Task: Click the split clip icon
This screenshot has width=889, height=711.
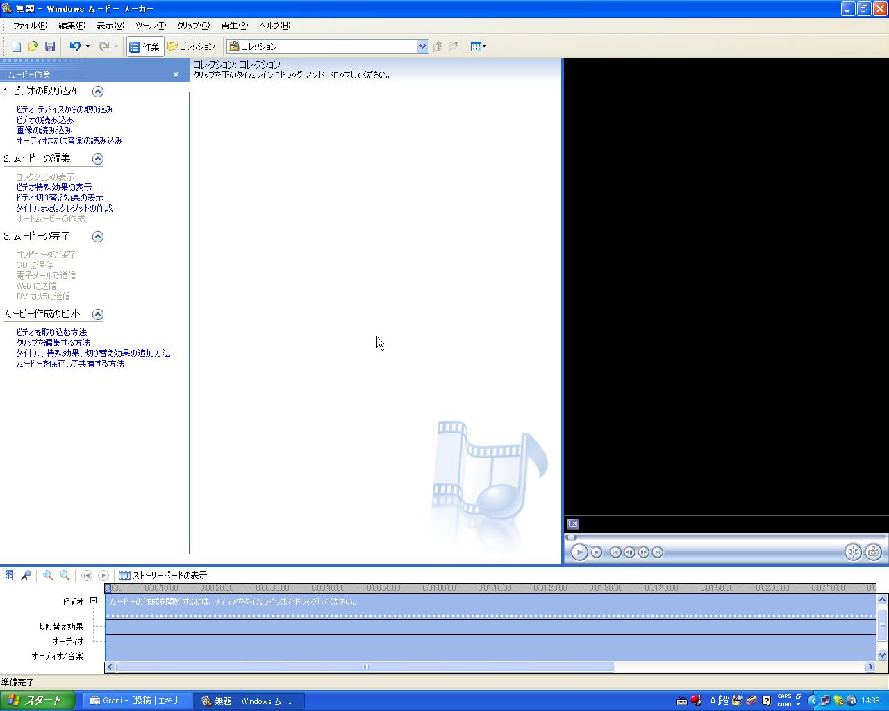Action: (x=853, y=552)
